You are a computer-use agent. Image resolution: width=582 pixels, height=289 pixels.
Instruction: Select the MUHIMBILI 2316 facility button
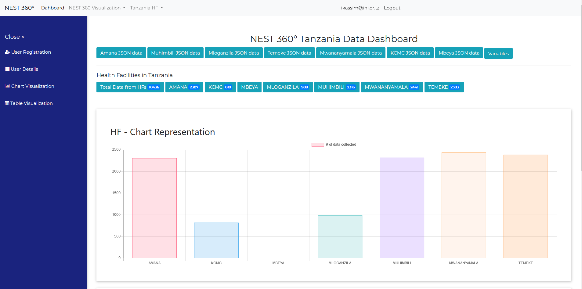pyautogui.click(x=337, y=87)
